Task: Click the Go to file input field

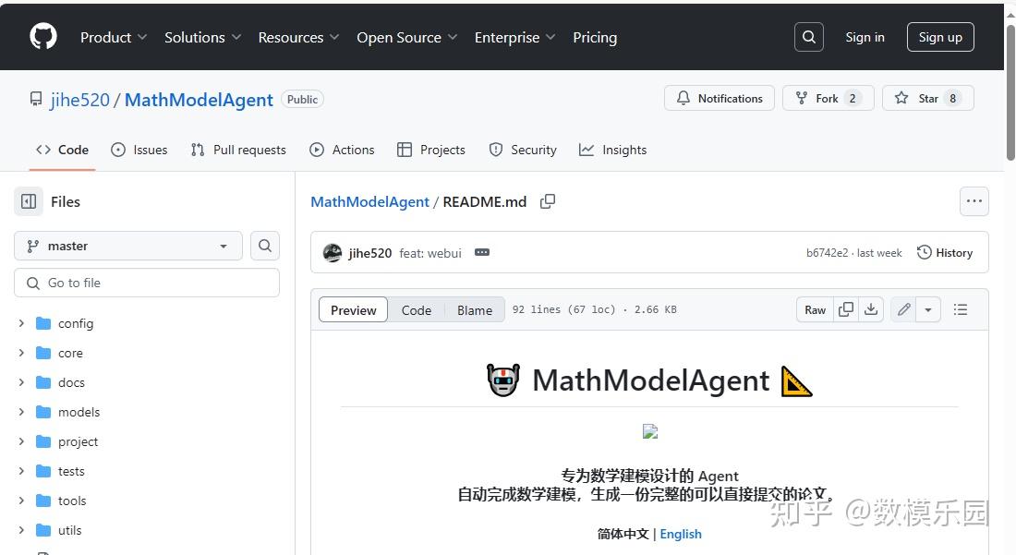Action: pyautogui.click(x=146, y=283)
